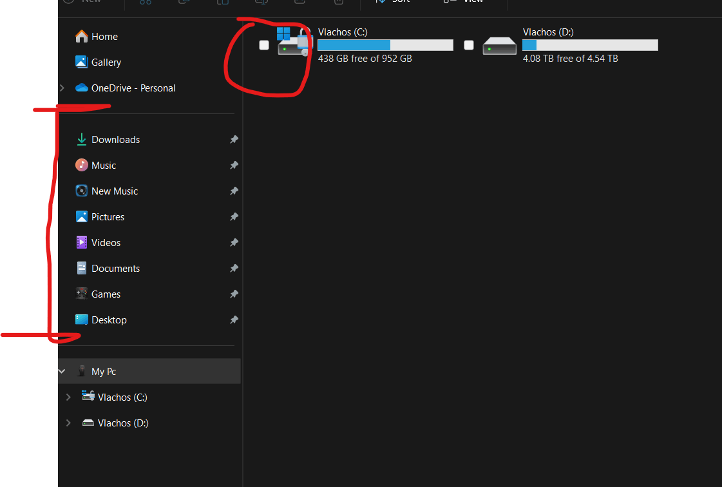The image size is (722, 487).
Task: Click the "438 GB free of 952 GB" text
Action: [x=365, y=59]
